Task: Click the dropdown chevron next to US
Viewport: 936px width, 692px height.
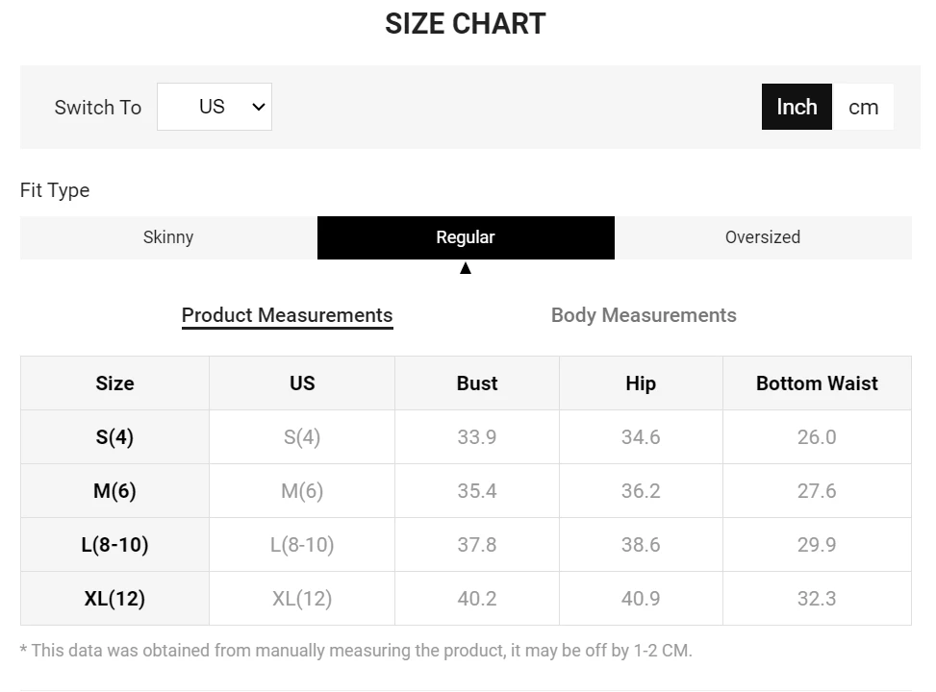Action: [x=258, y=107]
